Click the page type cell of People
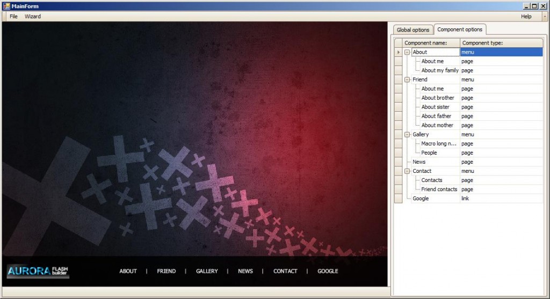The image size is (550, 299). tap(501, 153)
